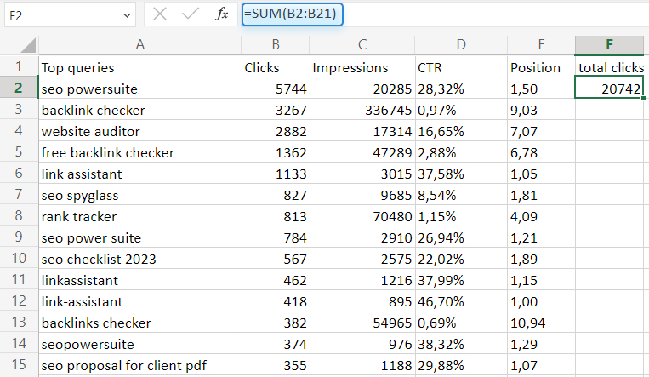Viewport: 649px width, 377px height.
Task: Select row 1 header
Action: pyautogui.click(x=19, y=66)
